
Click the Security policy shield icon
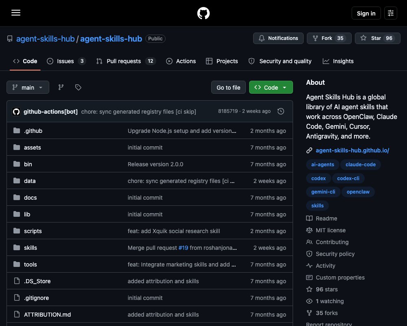tap(309, 254)
